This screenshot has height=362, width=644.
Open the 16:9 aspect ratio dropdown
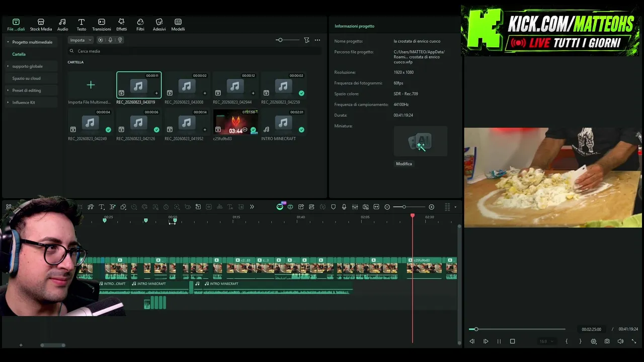546,341
